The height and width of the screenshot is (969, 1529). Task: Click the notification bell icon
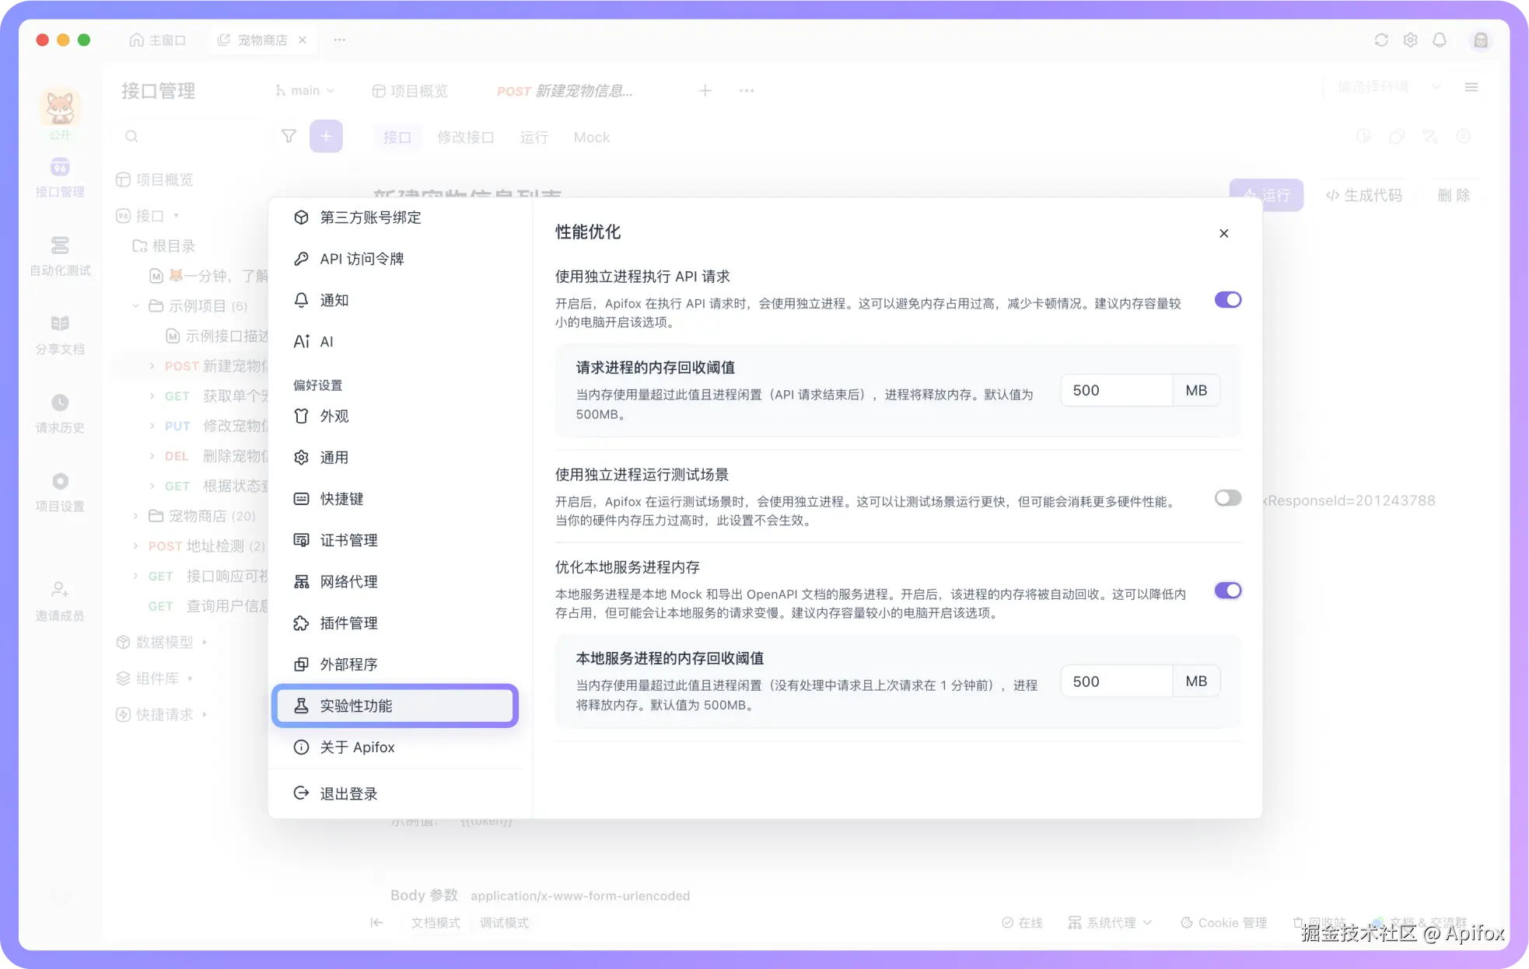tap(1440, 40)
